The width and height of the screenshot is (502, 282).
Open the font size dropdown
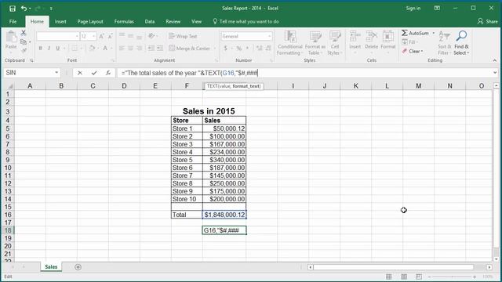point(93,37)
